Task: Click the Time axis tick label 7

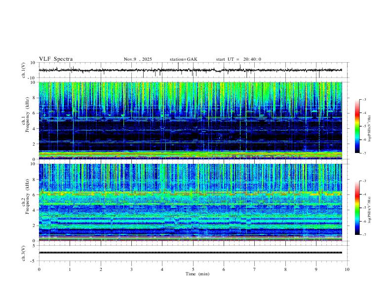Action: (x=255, y=269)
